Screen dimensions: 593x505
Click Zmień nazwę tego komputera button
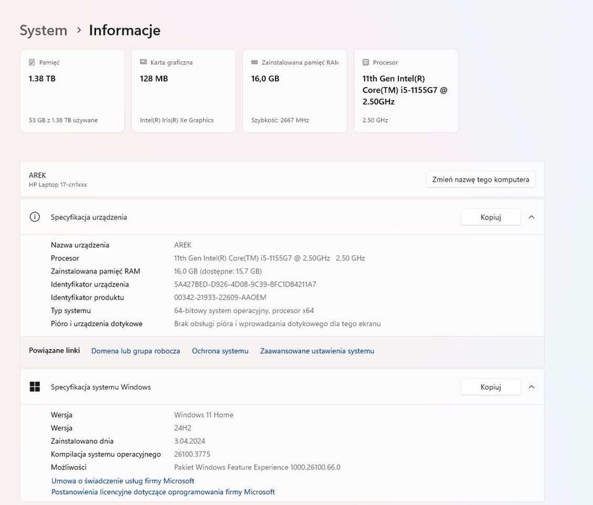(480, 180)
